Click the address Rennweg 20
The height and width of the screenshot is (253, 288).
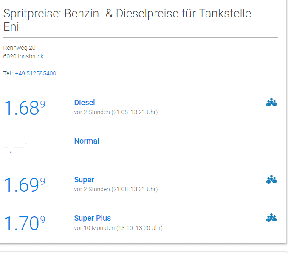pyautogui.click(x=20, y=48)
